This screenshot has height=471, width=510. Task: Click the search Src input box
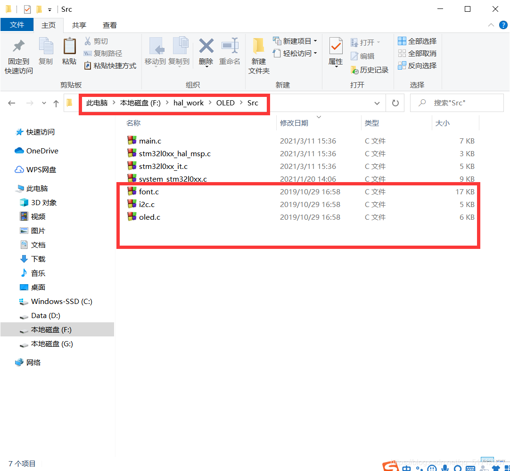point(457,103)
